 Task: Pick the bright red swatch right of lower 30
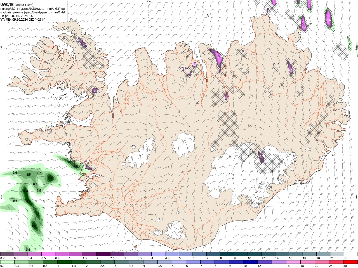pos(350,262)
